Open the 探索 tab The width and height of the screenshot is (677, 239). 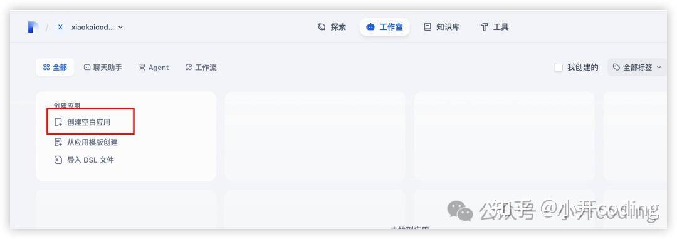point(332,27)
